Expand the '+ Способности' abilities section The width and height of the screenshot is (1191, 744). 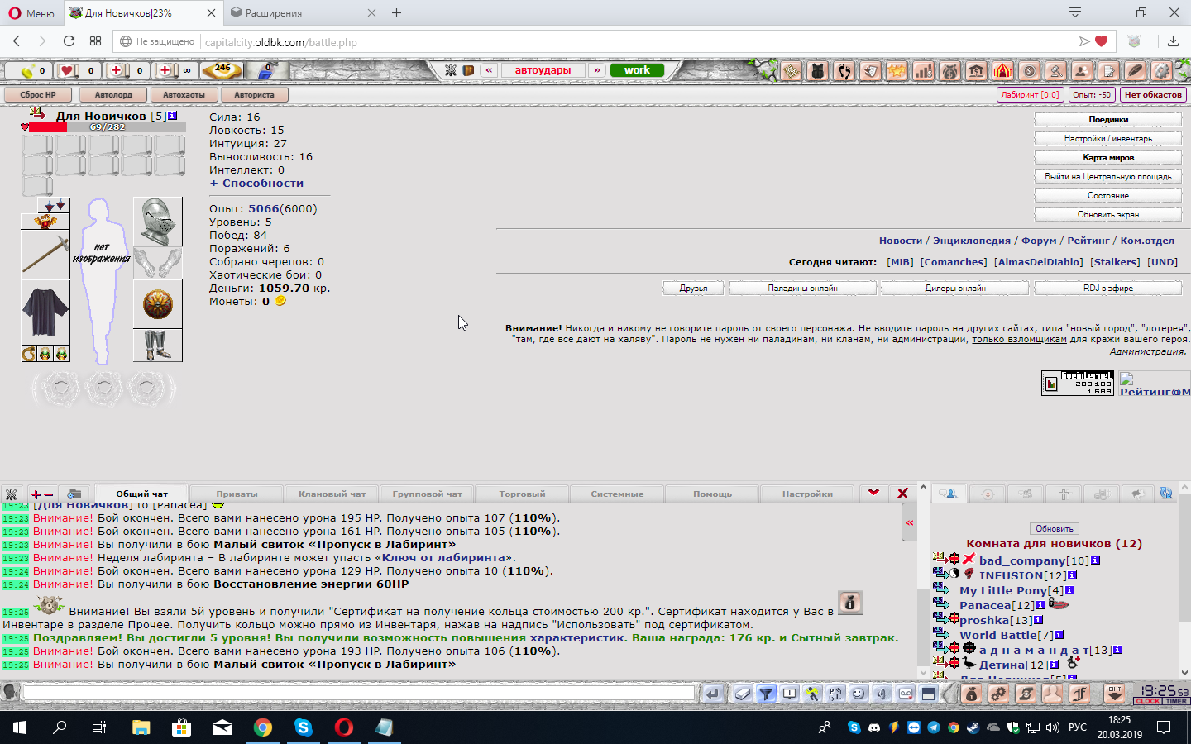tap(256, 184)
